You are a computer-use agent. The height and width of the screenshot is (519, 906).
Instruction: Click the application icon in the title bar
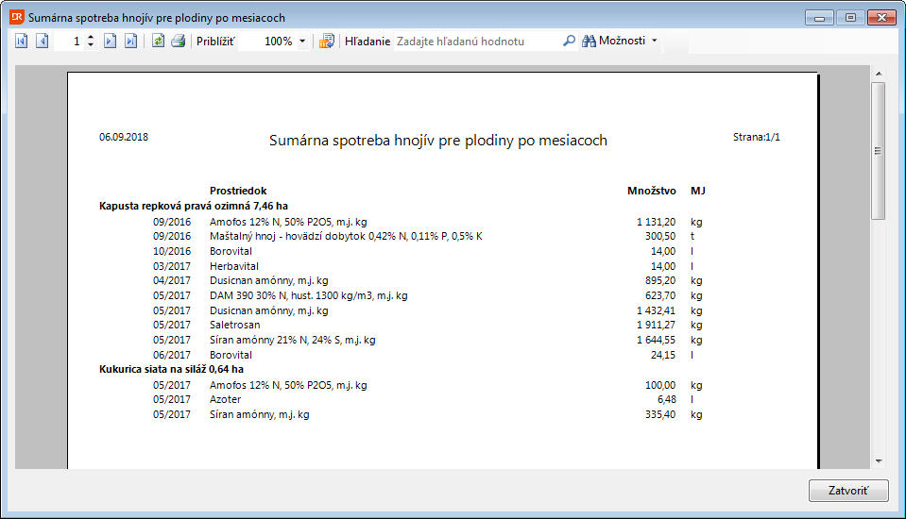tap(17, 17)
